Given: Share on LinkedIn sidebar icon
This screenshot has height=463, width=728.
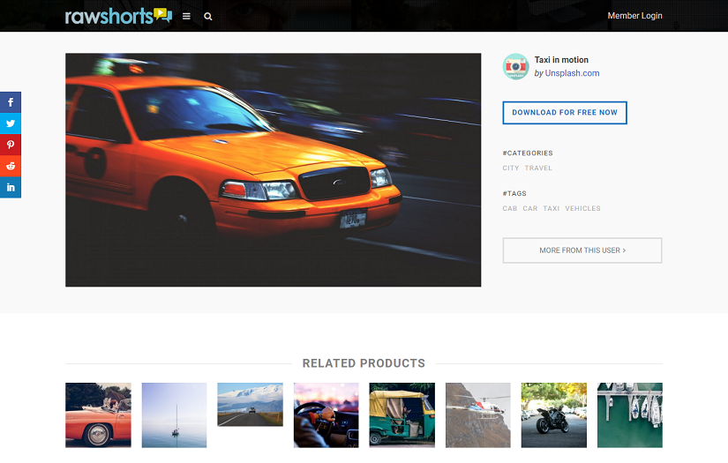Looking at the screenshot, I should pyautogui.click(x=11, y=188).
